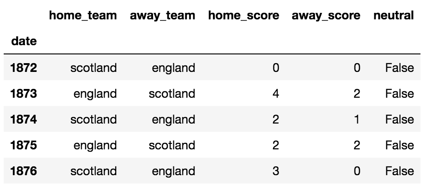Click away team england in 1876 row
426x189 pixels.
(173, 171)
